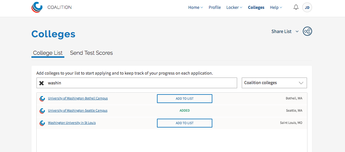Image resolution: width=345 pixels, height=152 pixels.
Task: Expand the Help menu
Action: pos(276,7)
